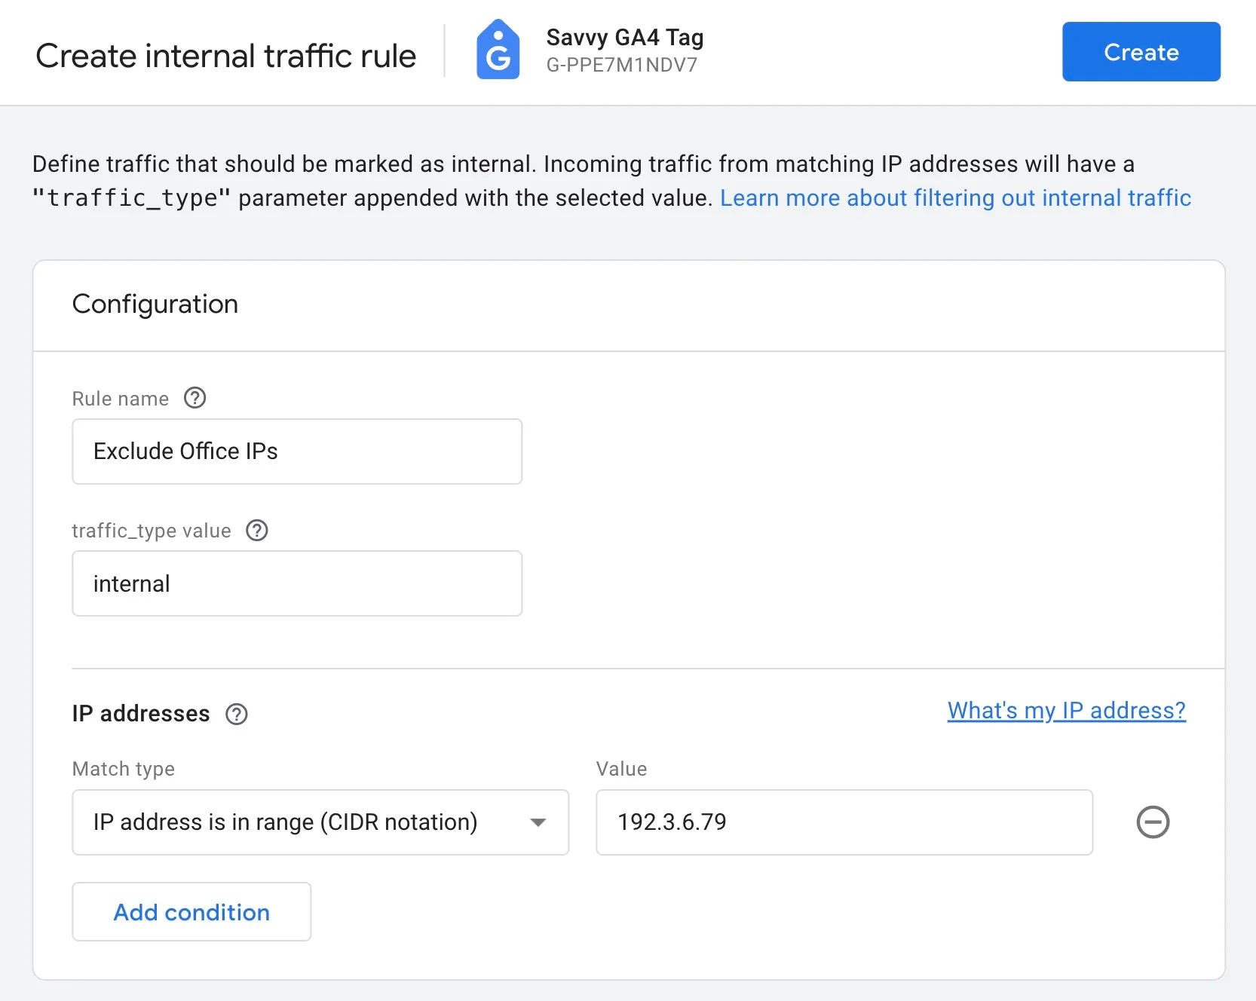This screenshot has height=1001, width=1256.
Task: Click the Configuration section heading
Action: point(155,304)
